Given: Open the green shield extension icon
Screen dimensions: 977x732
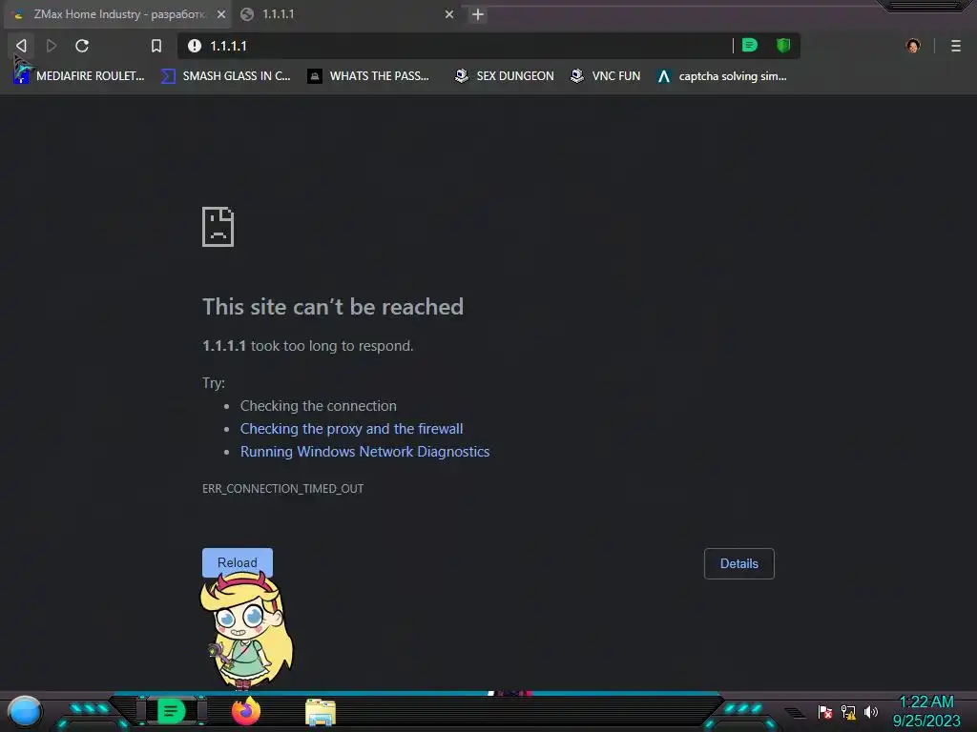Looking at the screenshot, I should [x=783, y=45].
